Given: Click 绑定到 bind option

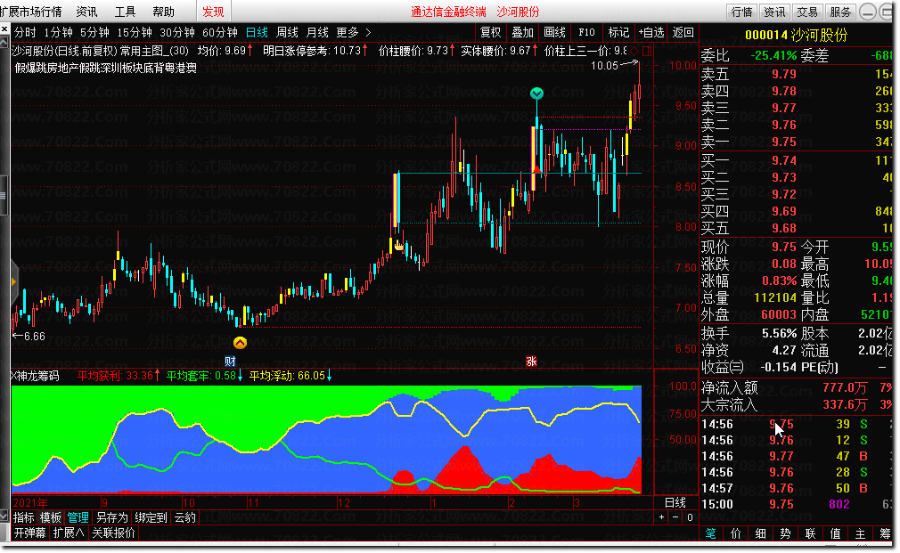Looking at the screenshot, I should pos(151,517).
